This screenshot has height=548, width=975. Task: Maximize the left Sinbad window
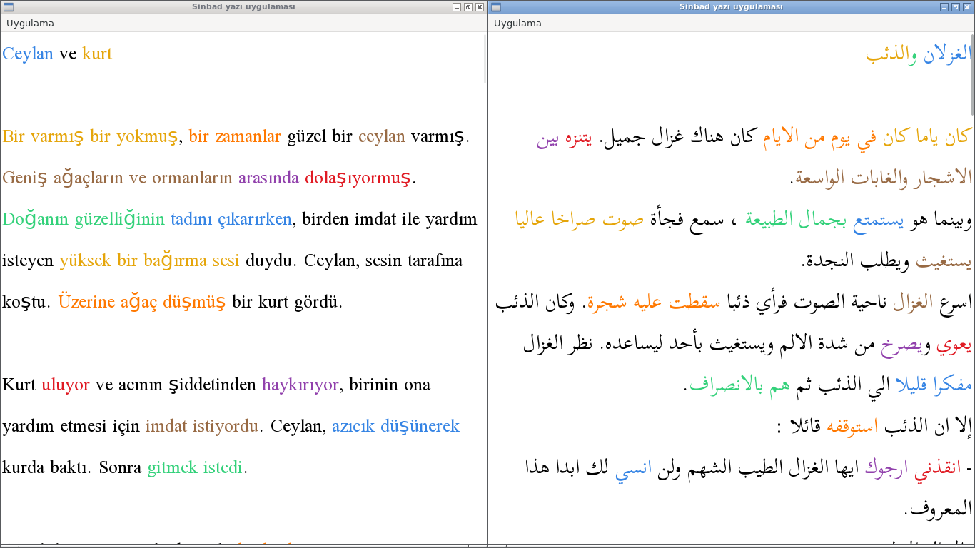pos(468,7)
